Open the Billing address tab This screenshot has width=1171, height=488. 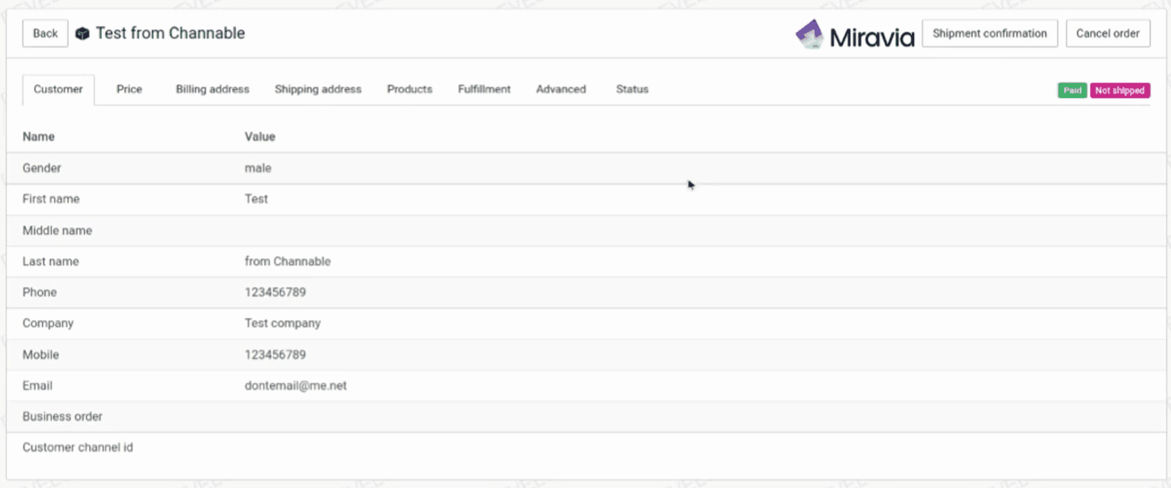212,90
